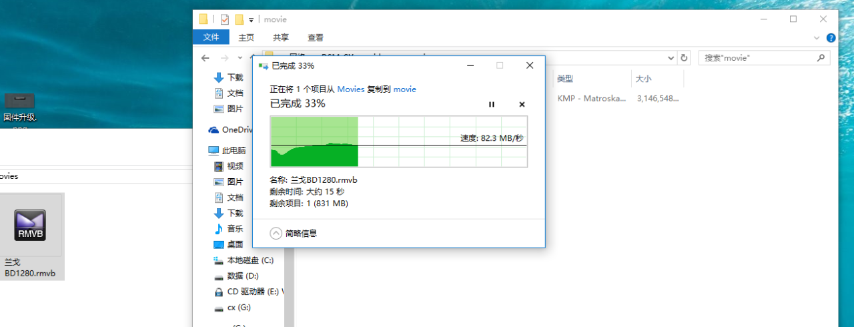
Task: Open 下载 under 此电脑
Action: 229,213
